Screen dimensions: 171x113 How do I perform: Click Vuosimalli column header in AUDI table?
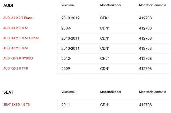click(x=69, y=5)
